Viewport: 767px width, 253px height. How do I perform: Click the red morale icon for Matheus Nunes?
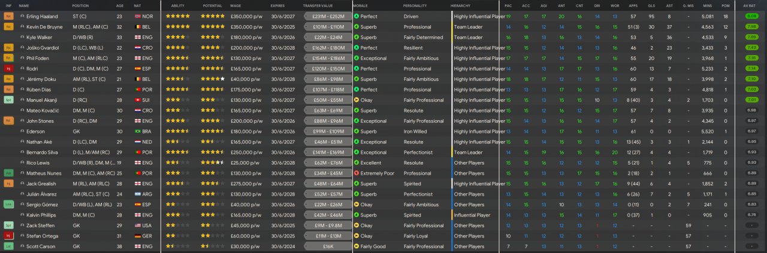[357, 173]
